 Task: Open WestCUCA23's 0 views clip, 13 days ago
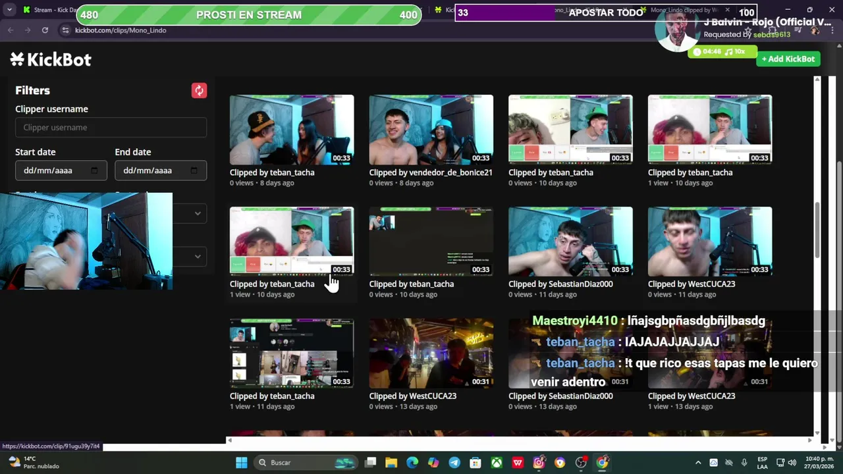pyautogui.click(x=431, y=353)
